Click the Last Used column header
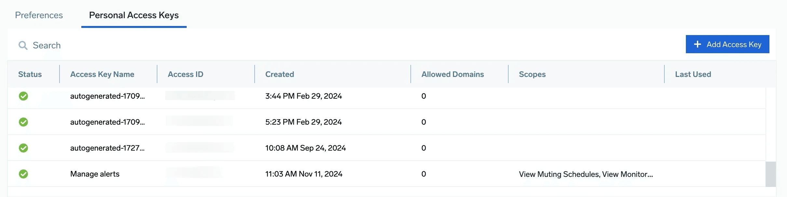The image size is (787, 197). click(x=693, y=74)
